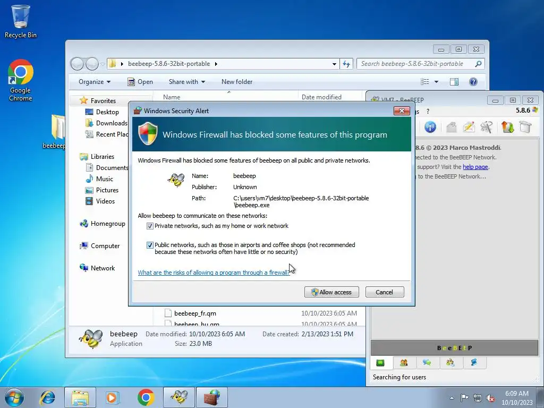Expand the Organize dropdown in Explorer
The width and height of the screenshot is (544, 408).
click(x=95, y=81)
